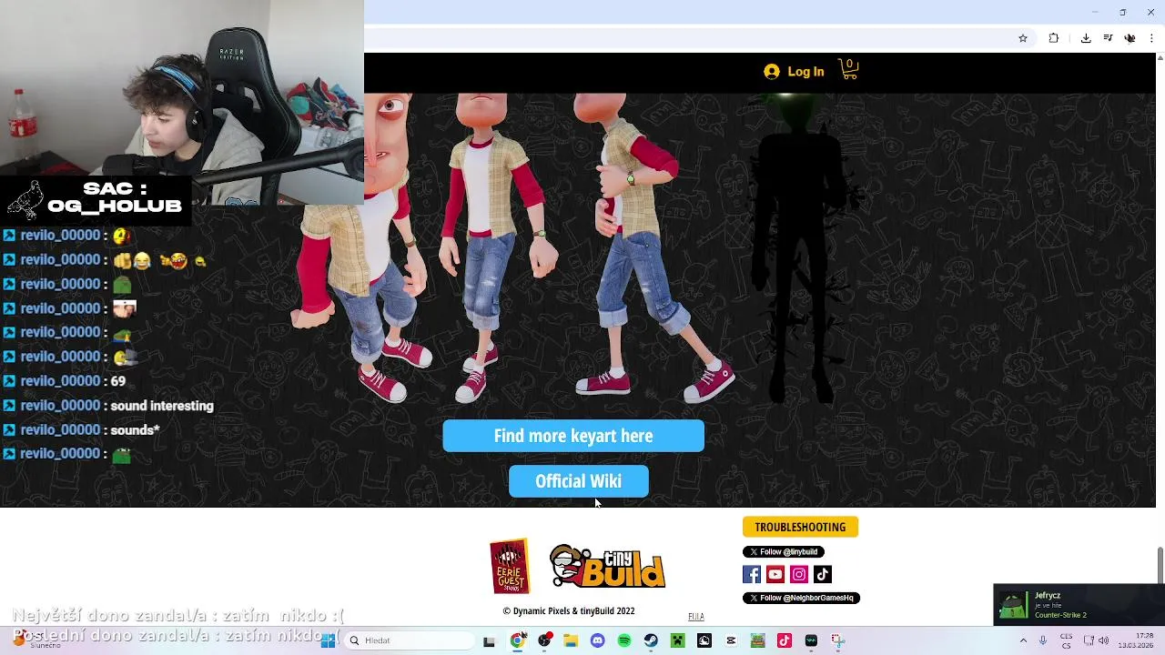
Task: Click the Windows taskbar search box
Action: 409,640
